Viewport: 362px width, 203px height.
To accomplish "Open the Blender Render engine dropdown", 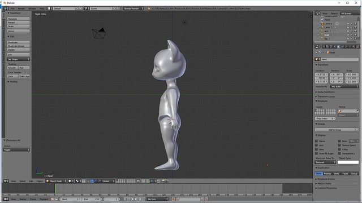I will coord(133,8).
